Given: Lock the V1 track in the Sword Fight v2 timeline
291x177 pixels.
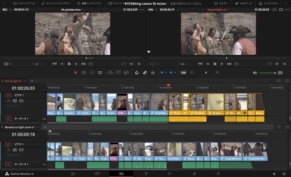Looking at the screenshot, I should (8, 101).
